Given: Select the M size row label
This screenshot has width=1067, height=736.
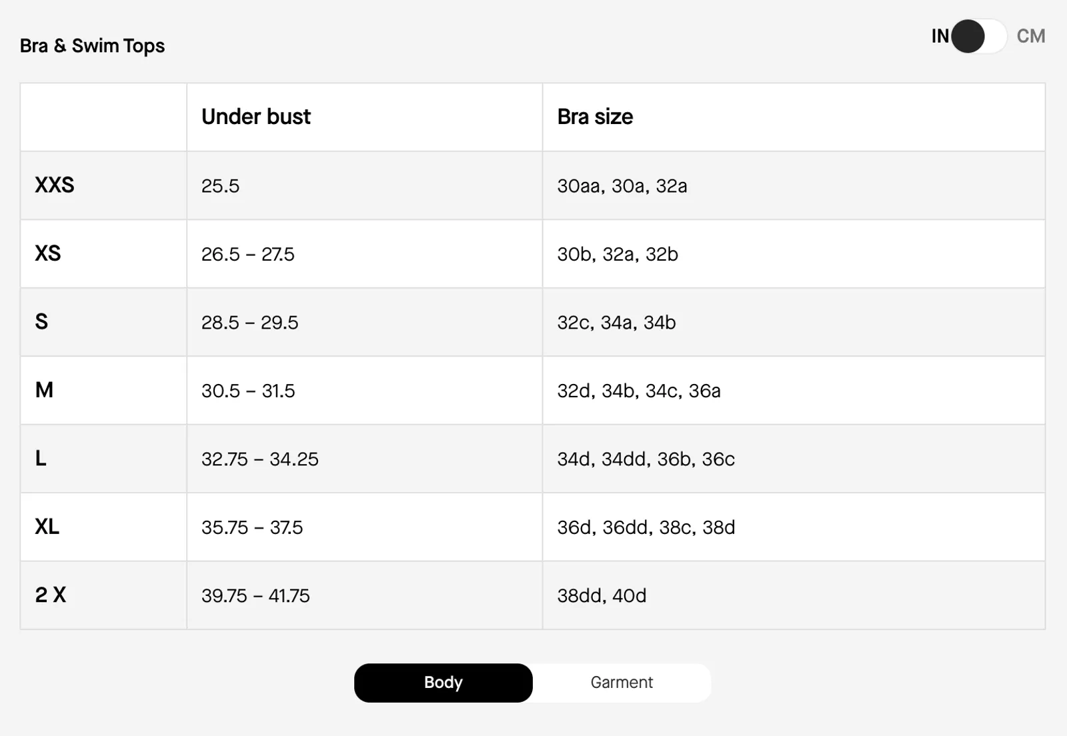Looking at the screenshot, I should point(44,390).
